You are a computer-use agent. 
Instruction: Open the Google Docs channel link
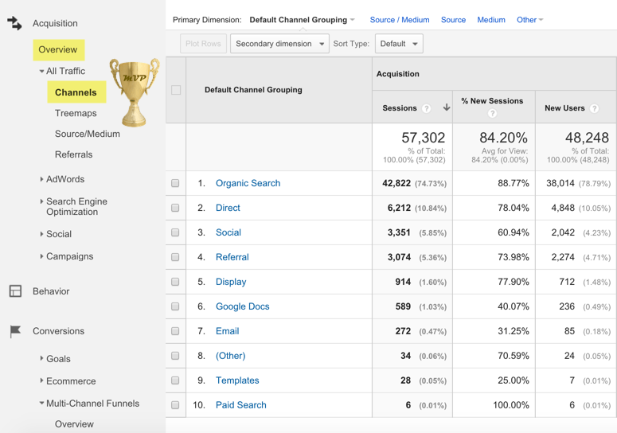(x=242, y=306)
